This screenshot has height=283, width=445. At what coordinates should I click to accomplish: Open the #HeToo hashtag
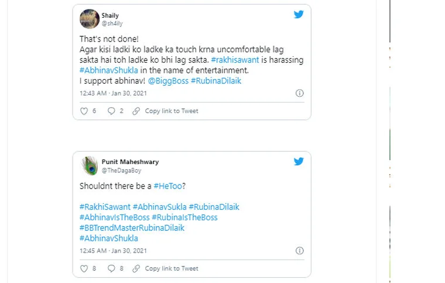(x=170, y=186)
